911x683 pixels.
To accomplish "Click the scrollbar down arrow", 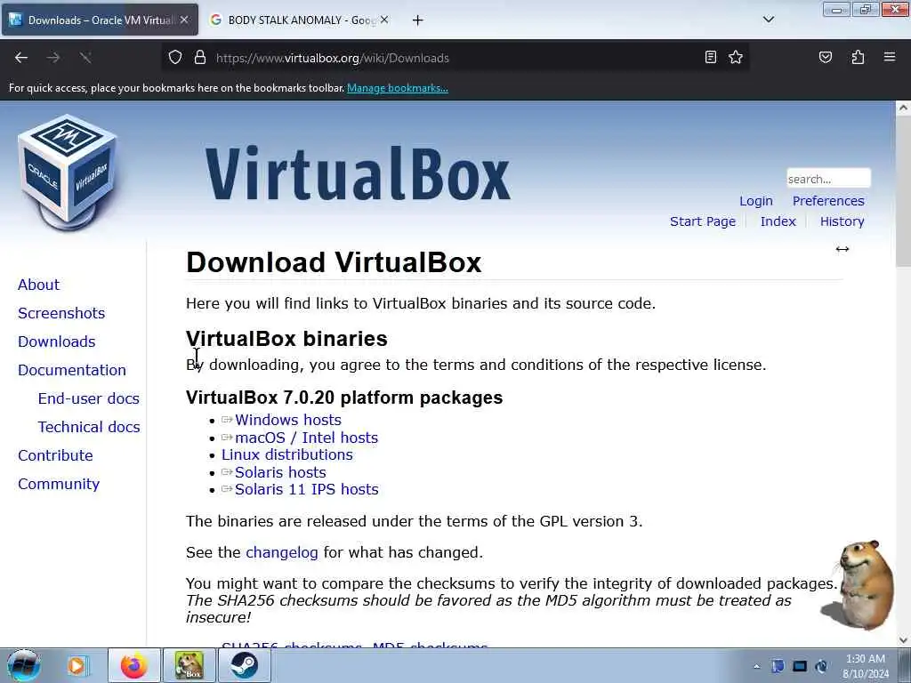I will (x=903, y=640).
